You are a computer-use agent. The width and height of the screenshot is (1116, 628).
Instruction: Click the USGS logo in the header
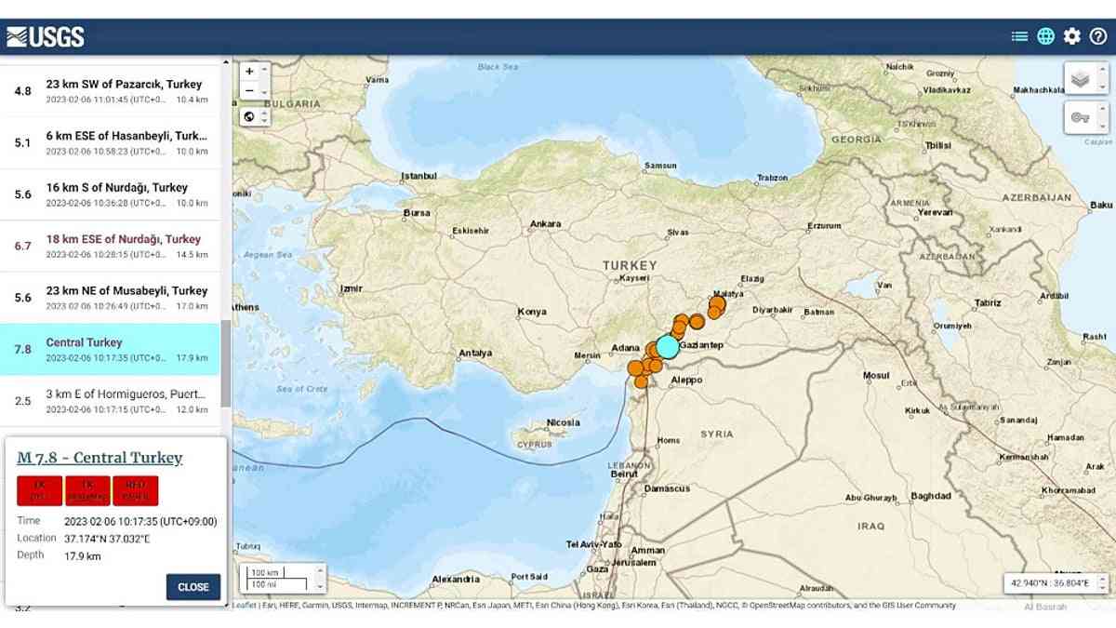[46, 36]
